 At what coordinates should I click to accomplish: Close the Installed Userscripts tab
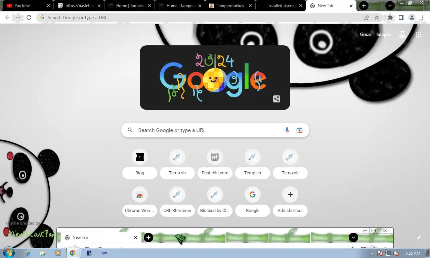point(300,6)
